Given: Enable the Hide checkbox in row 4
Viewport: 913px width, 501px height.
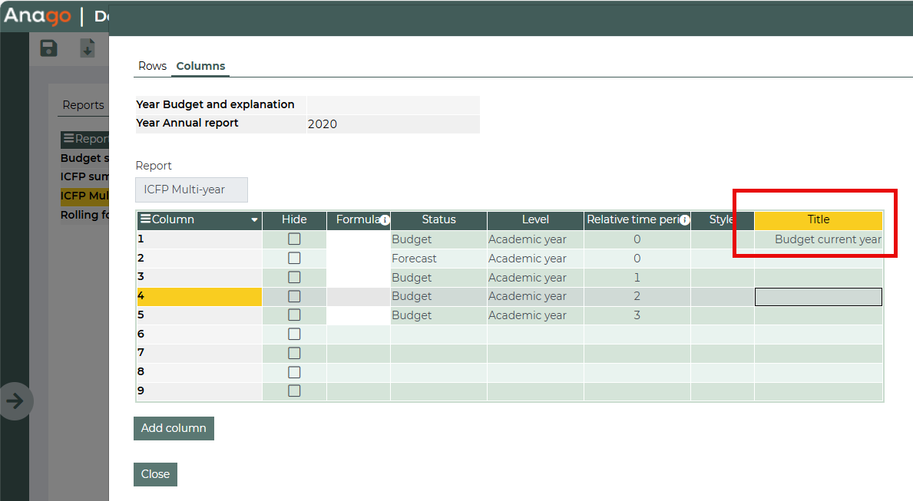Looking at the screenshot, I should (294, 296).
